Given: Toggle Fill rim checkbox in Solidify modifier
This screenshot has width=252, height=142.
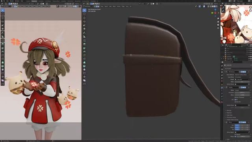Looking at the screenshot, I should tap(235, 100).
